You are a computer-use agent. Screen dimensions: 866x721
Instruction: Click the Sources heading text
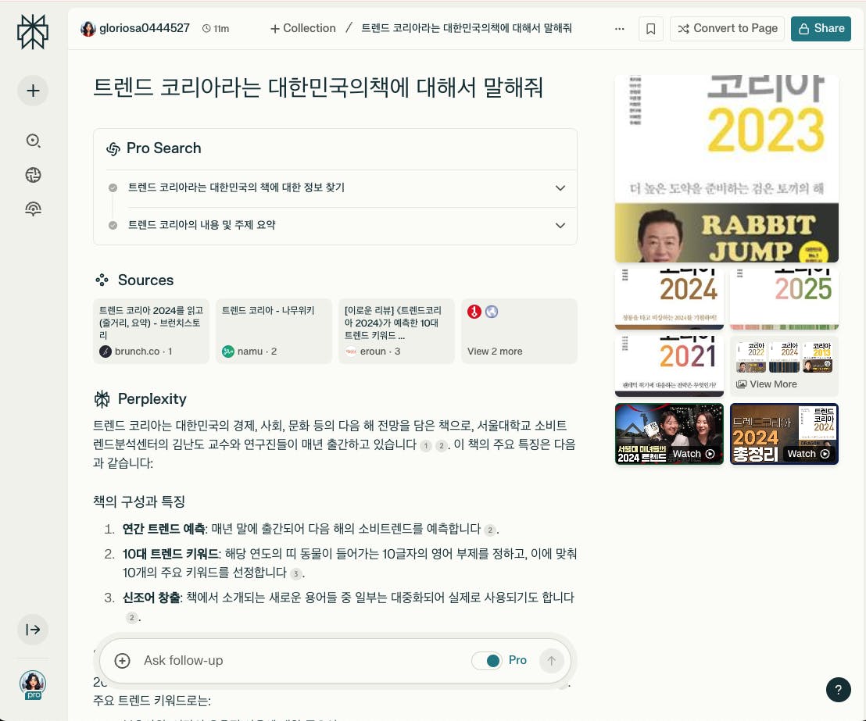coord(146,280)
